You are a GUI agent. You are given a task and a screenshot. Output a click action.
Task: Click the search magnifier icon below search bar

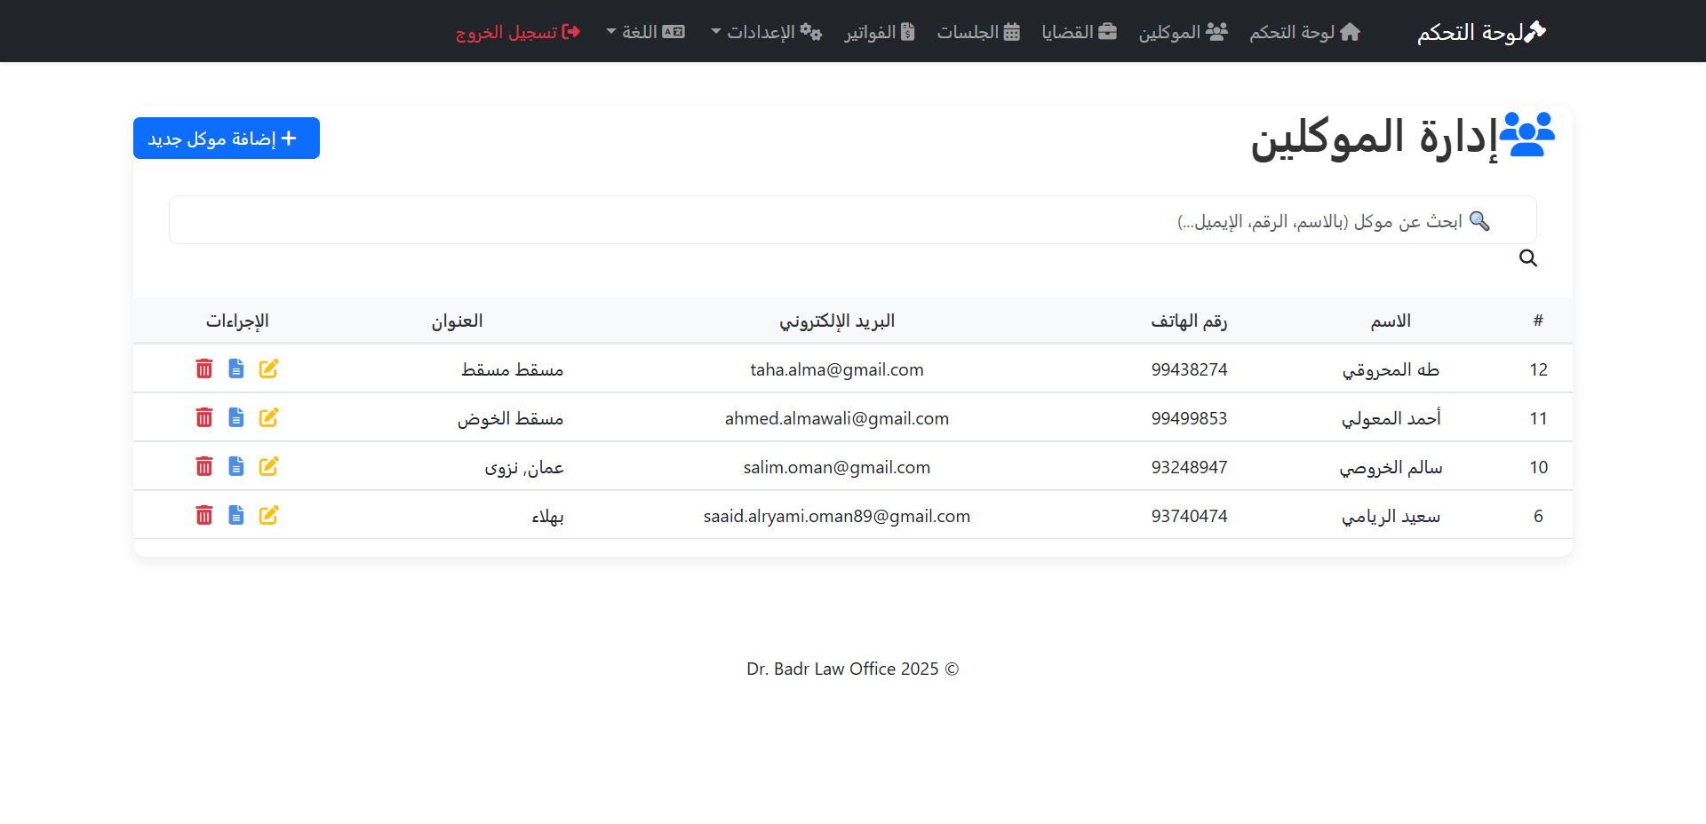coord(1528,257)
